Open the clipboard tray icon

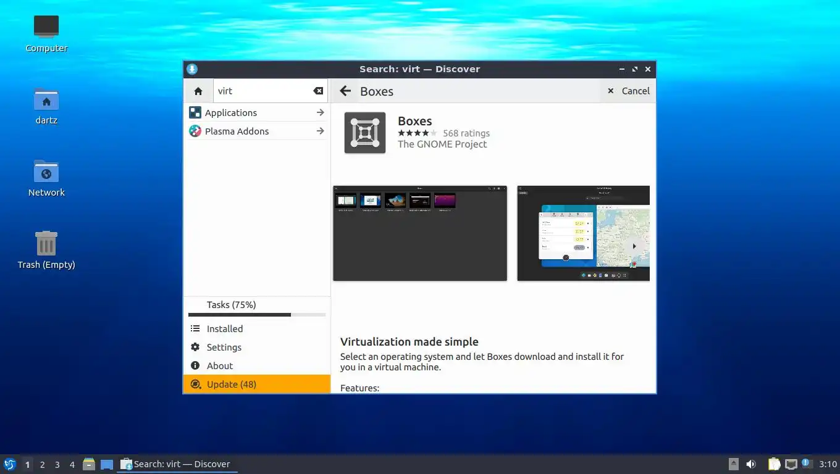coord(774,464)
